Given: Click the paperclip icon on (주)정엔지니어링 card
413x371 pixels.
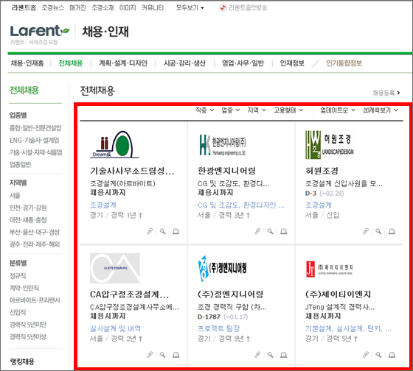Looking at the screenshot, I should click(257, 355).
